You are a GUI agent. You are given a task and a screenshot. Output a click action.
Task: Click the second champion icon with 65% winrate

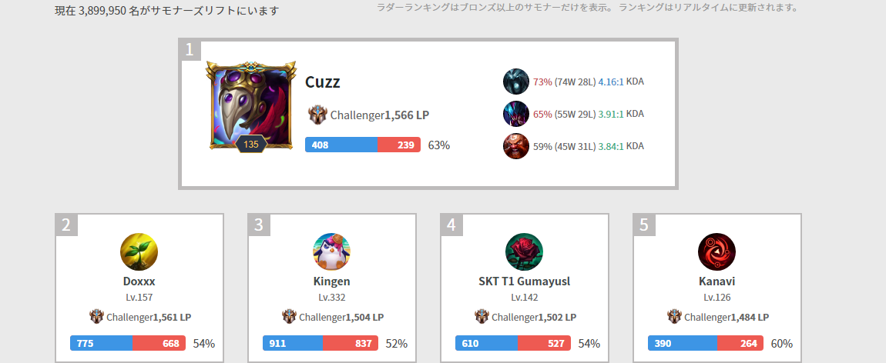(516, 114)
